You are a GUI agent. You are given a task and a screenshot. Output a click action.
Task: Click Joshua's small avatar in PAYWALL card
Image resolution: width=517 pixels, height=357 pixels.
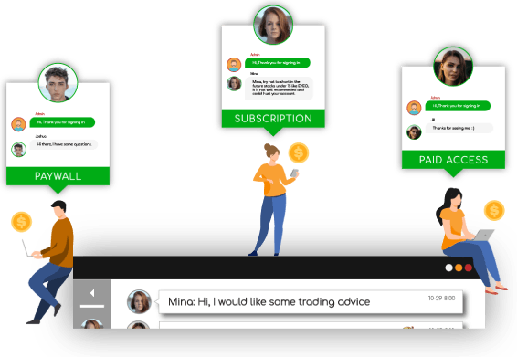click(19, 150)
